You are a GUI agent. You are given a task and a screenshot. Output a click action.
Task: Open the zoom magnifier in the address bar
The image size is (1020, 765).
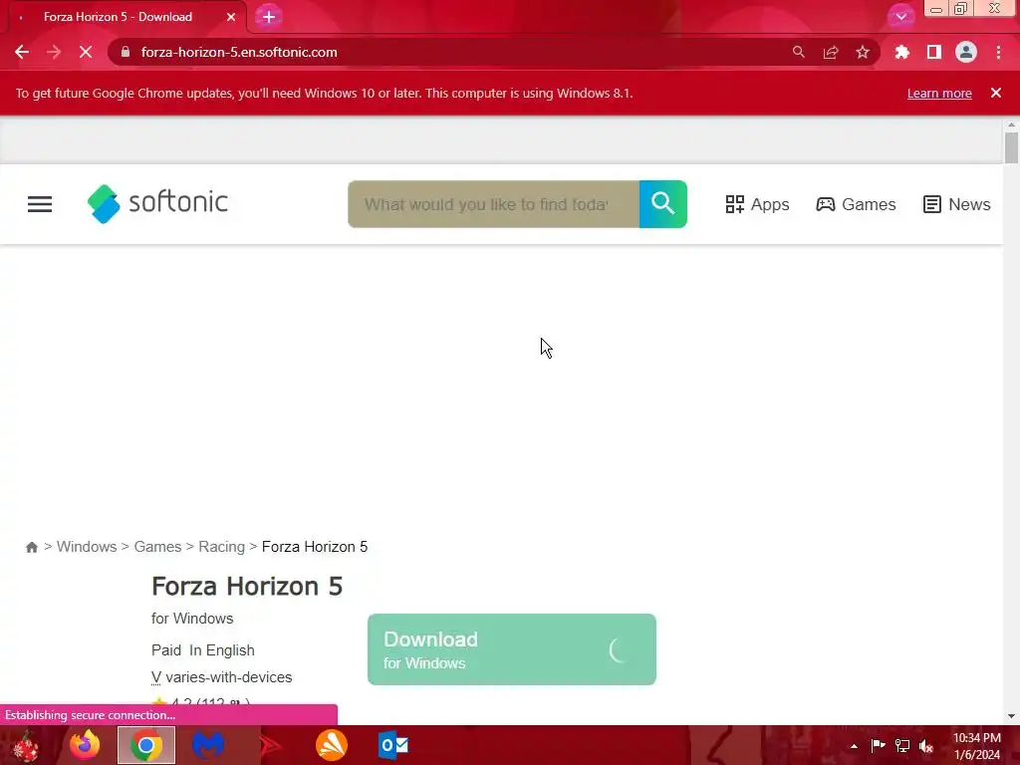pos(798,52)
